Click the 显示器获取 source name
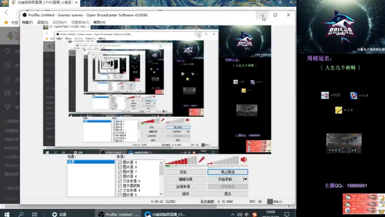 coord(131,186)
